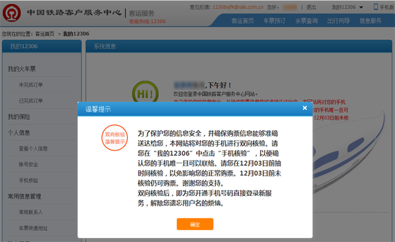Viewport: 395px width, 242px height.
Task: Click the 欢迎您登录中国铁路客户服务中心网站 welcome text
Action: pyautogui.click(x=215, y=94)
